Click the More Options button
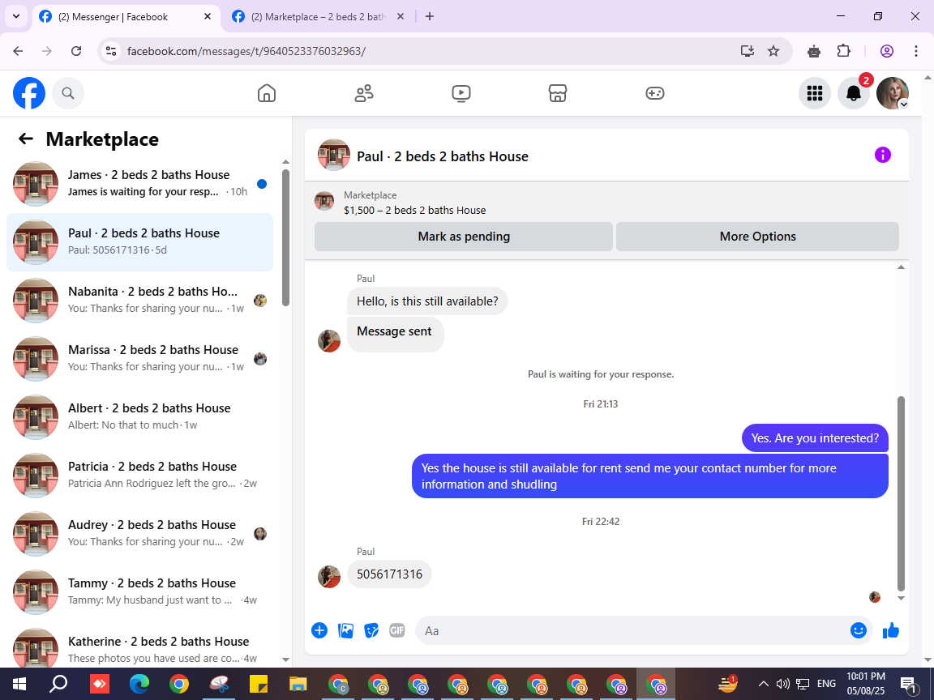Image resolution: width=934 pixels, height=700 pixels. [x=757, y=237]
